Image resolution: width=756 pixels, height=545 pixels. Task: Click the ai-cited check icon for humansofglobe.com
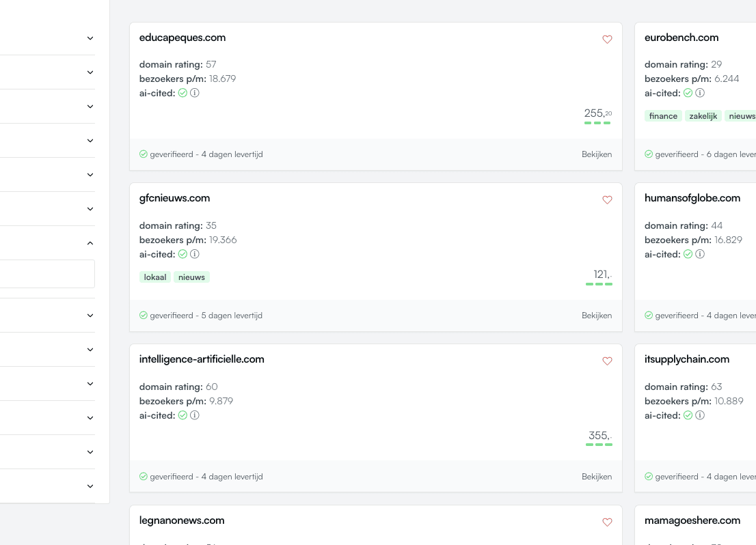click(688, 254)
